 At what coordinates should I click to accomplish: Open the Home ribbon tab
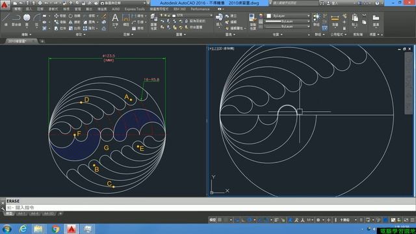click(x=18, y=9)
